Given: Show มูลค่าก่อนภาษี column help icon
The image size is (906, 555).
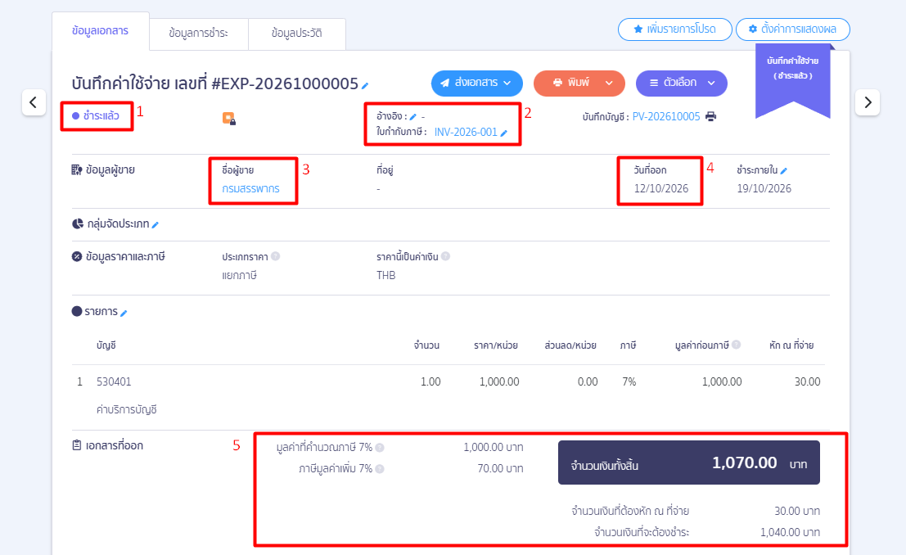Looking at the screenshot, I should click(x=736, y=345).
